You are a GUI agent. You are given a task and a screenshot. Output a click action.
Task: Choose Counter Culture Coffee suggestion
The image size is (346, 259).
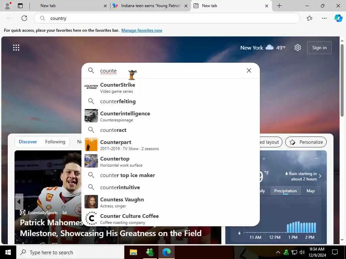click(x=171, y=219)
